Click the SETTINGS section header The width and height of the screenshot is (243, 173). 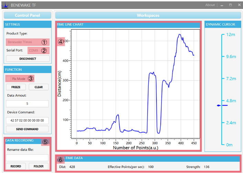(x=28, y=24)
